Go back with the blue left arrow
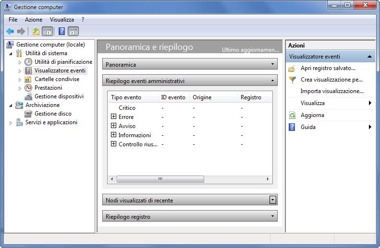 (x=10, y=31)
